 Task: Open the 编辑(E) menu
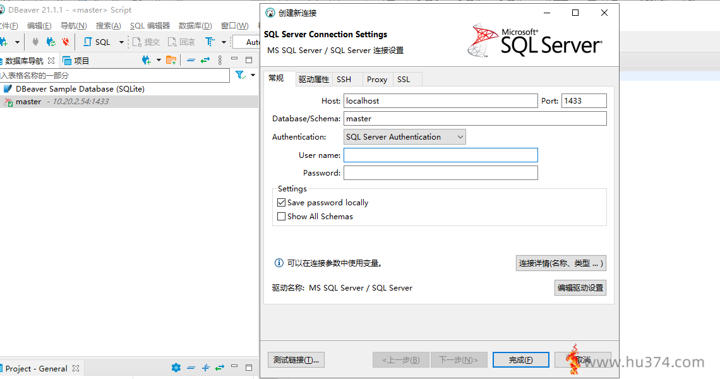39,26
